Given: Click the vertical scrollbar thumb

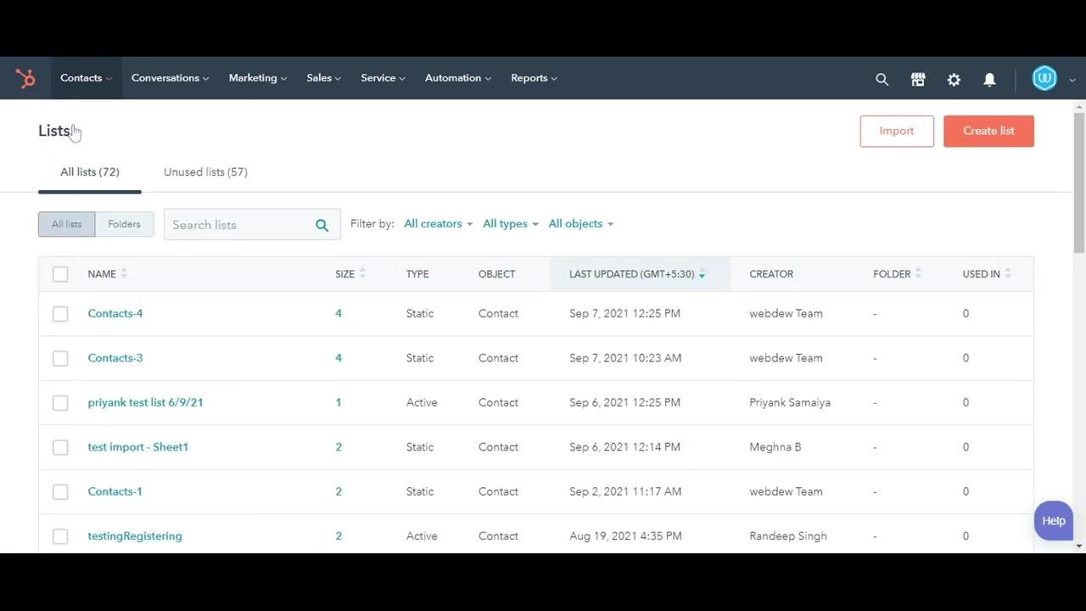Looking at the screenshot, I should [1079, 182].
